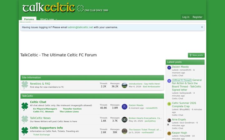Click the New posts button
The height and width of the screenshot is (140, 225).
(196, 55)
